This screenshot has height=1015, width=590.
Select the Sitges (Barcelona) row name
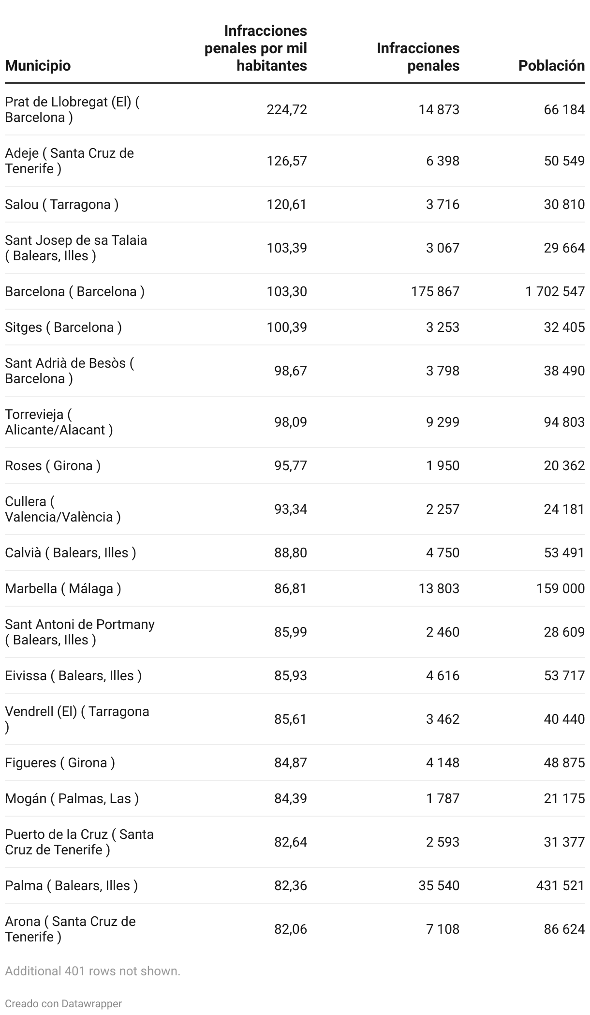[x=63, y=328]
